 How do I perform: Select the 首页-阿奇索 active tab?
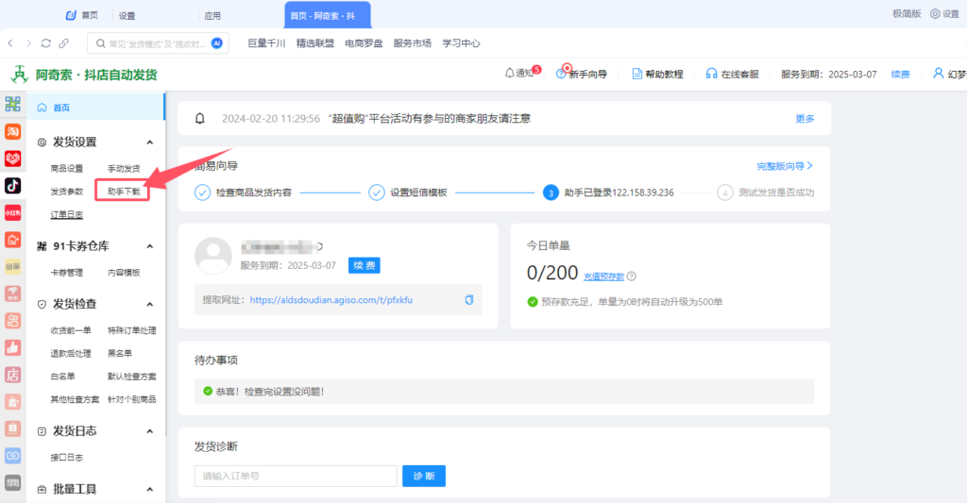tap(328, 15)
